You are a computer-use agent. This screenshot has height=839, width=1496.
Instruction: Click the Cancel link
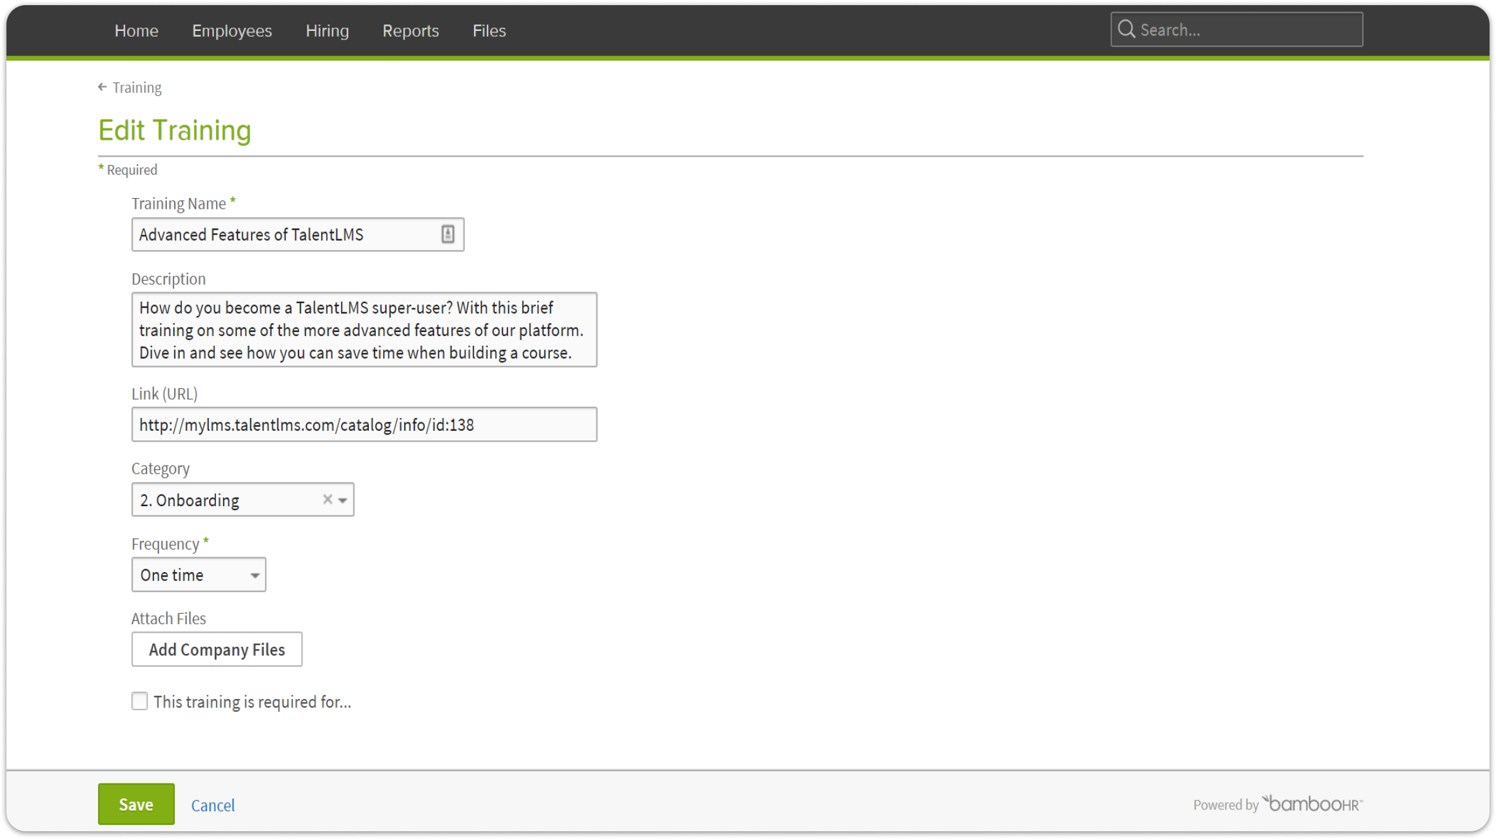[213, 805]
